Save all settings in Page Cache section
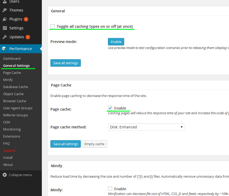The height and width of the screenshot is (196, 229). click(66, 144)
